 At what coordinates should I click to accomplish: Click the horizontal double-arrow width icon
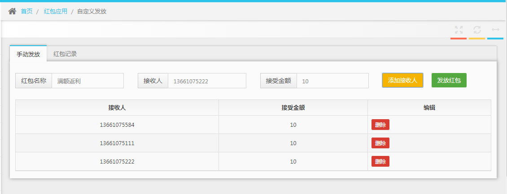(495, 30)
